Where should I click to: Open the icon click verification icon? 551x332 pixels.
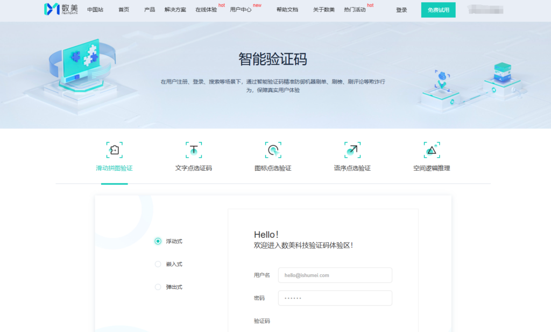point(273,150)
